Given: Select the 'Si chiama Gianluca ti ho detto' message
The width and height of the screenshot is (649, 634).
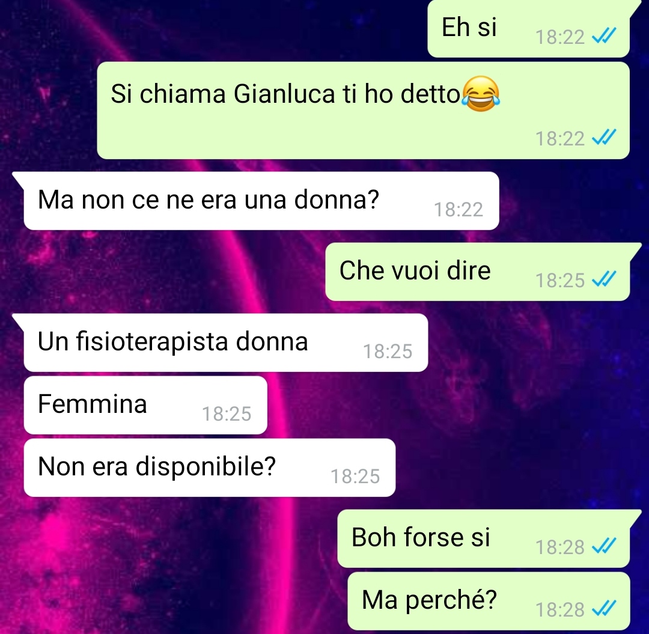Looking at the screenshot, I should [364, 111].
